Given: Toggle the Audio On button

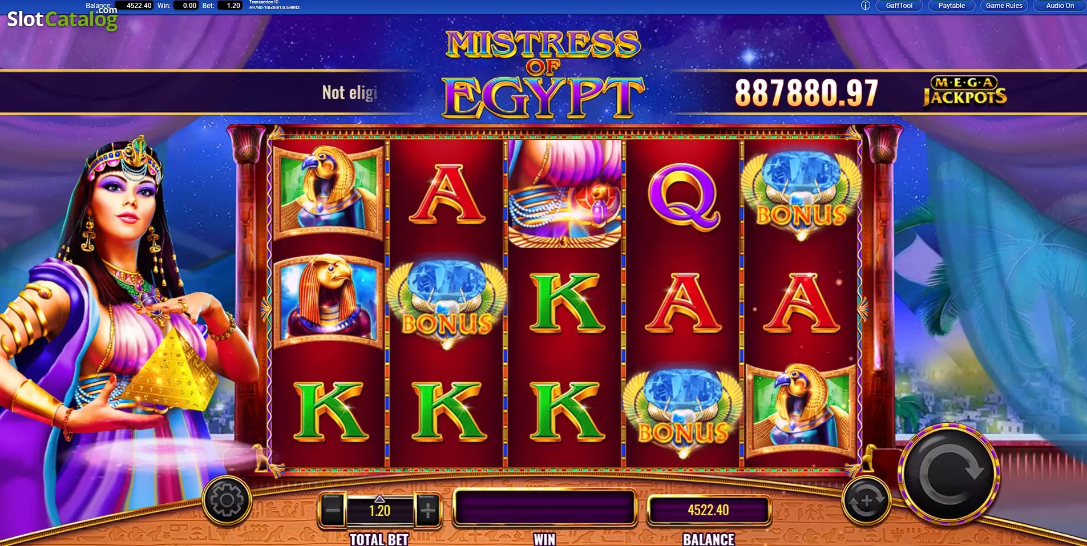Looking at the screenshot, I should coord(1060,6).
